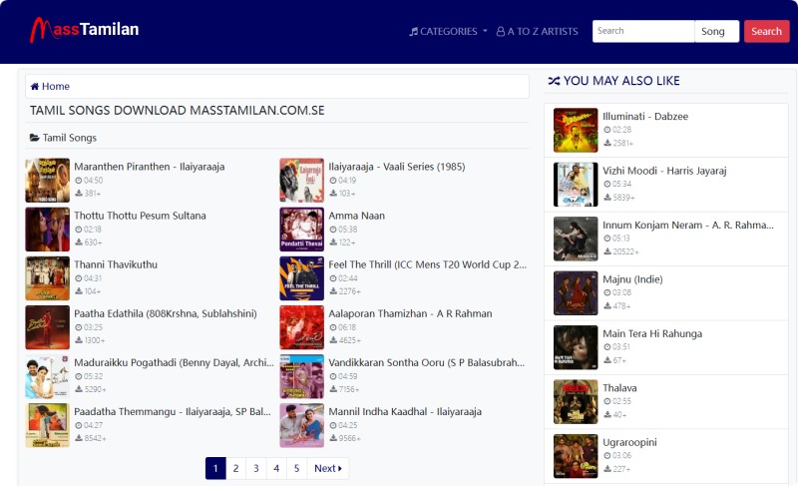Open Innum Konjam Neram sidebar song
This screenshot has width=798, height=486.
(688, 225)
